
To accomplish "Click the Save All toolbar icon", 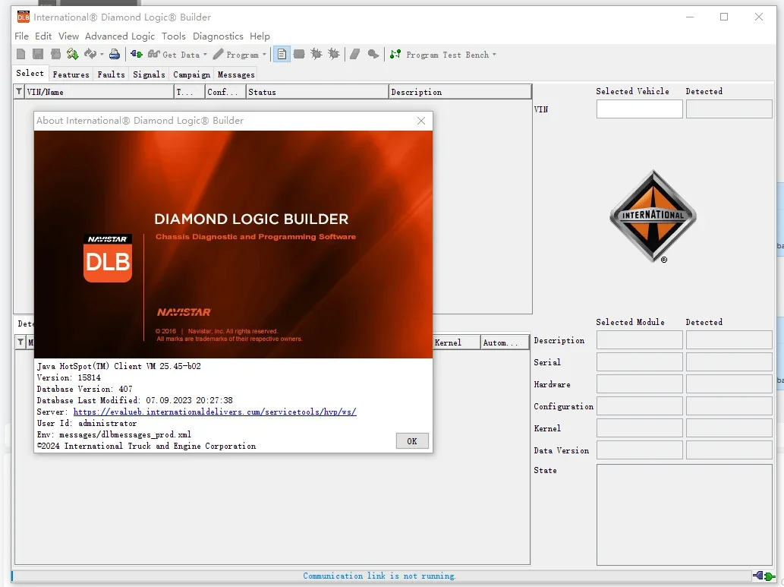I will [x=55, y=54].
